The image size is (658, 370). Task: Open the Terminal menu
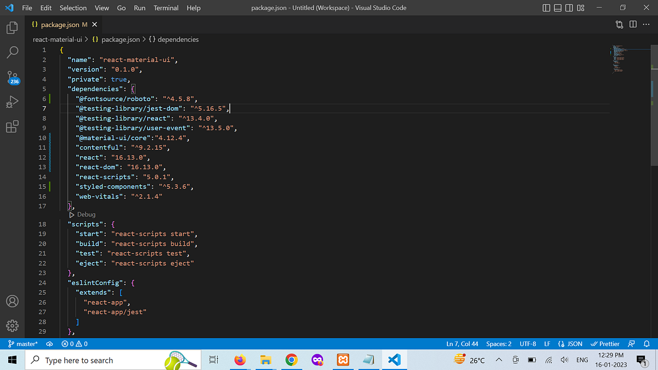tap(166, 8)
